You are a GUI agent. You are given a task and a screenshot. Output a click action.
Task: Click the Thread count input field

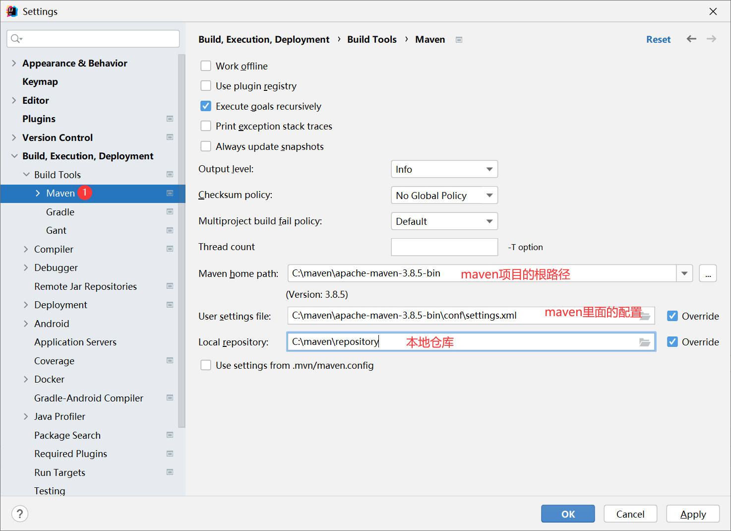[x=444, y=247]
